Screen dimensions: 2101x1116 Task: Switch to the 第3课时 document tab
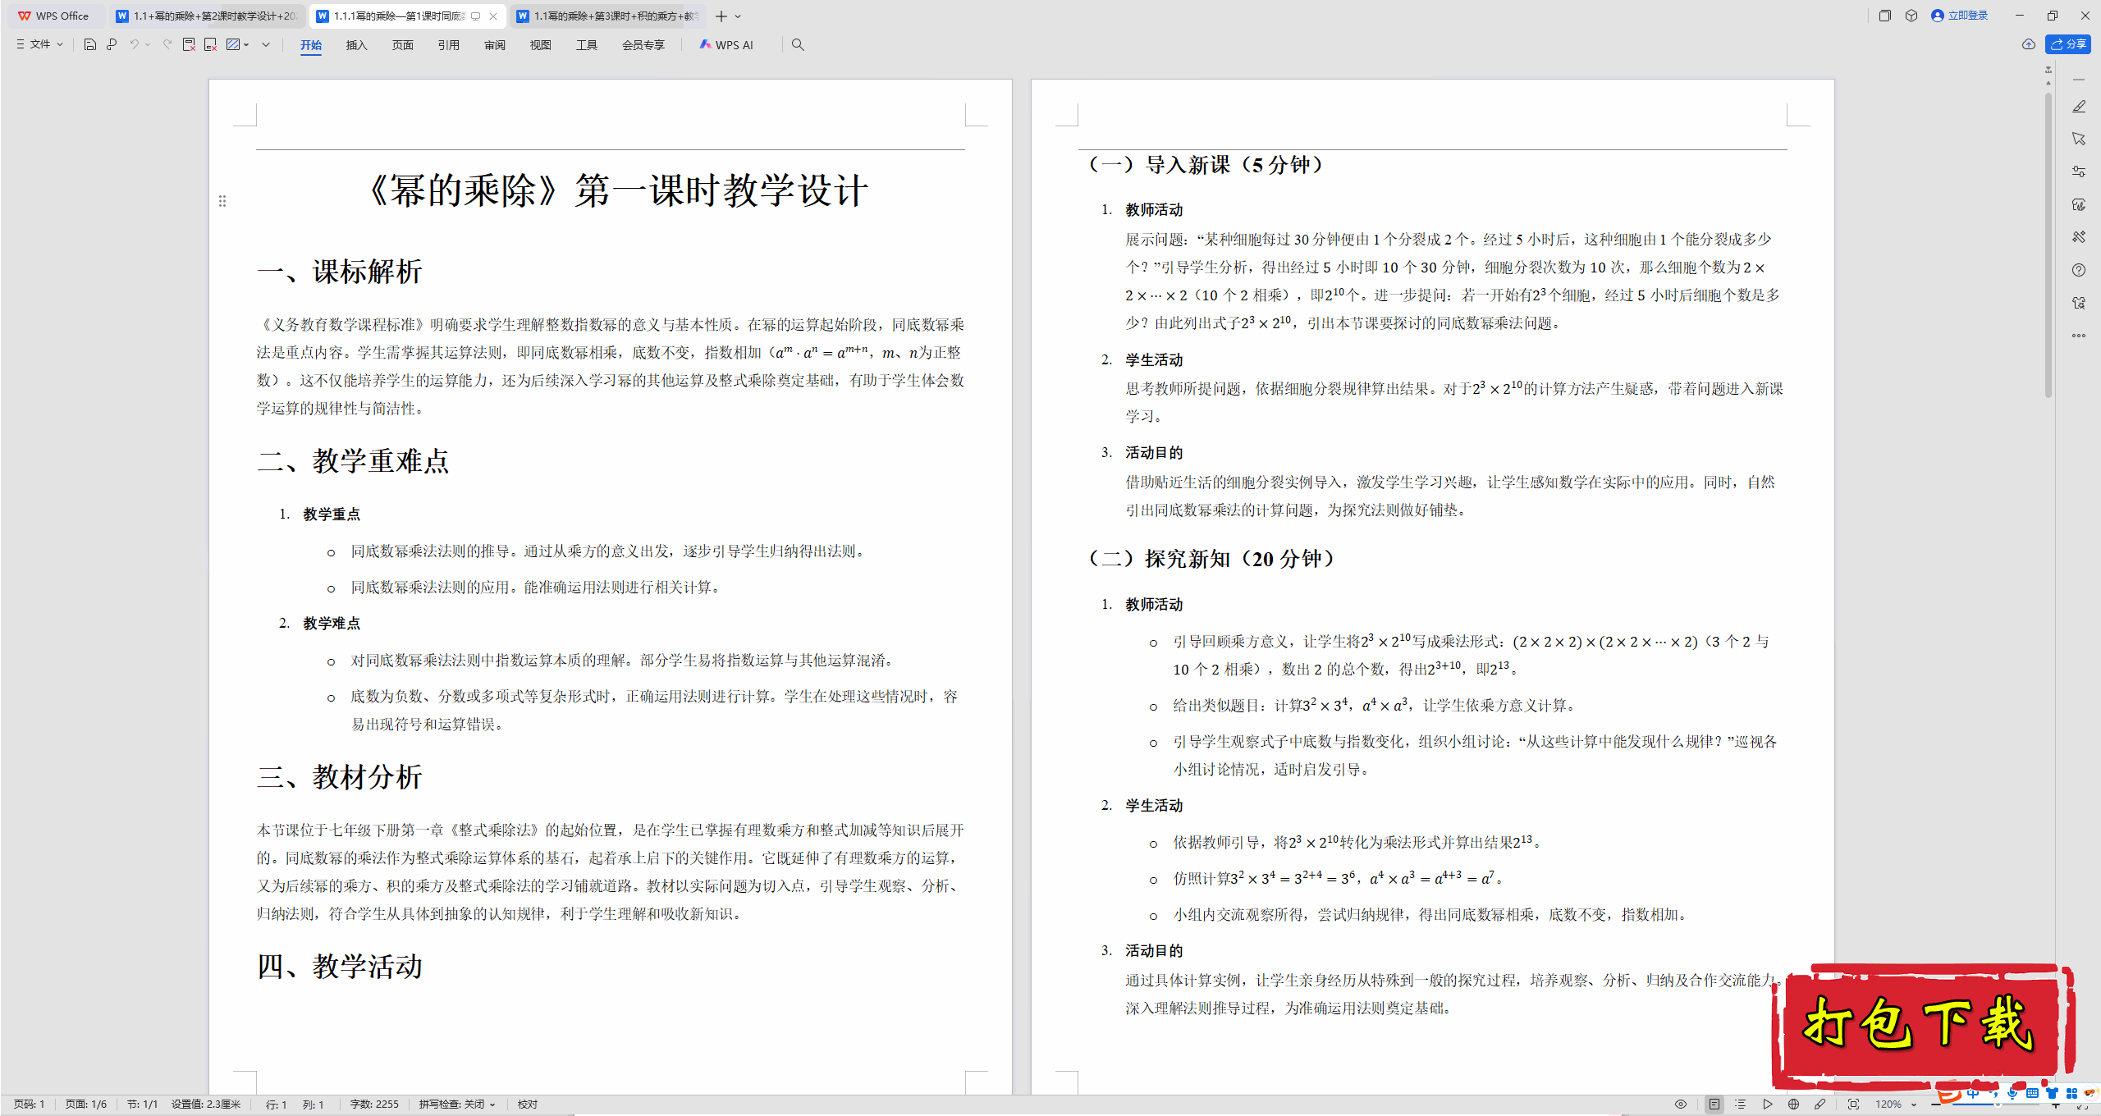point(608,16)
